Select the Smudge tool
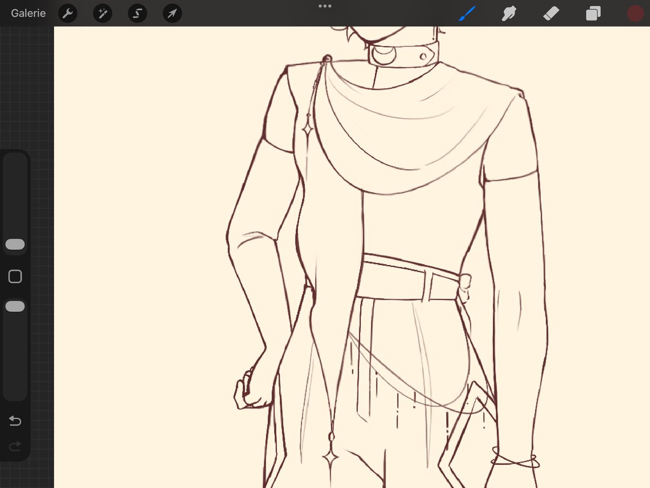This screenshot has width=650, height=488. (x=509, y=14)
